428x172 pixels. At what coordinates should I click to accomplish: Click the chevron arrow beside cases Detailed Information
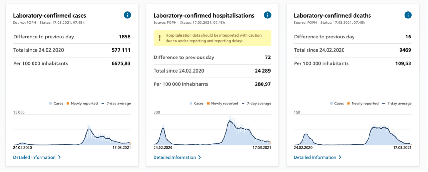click(59, 157)
